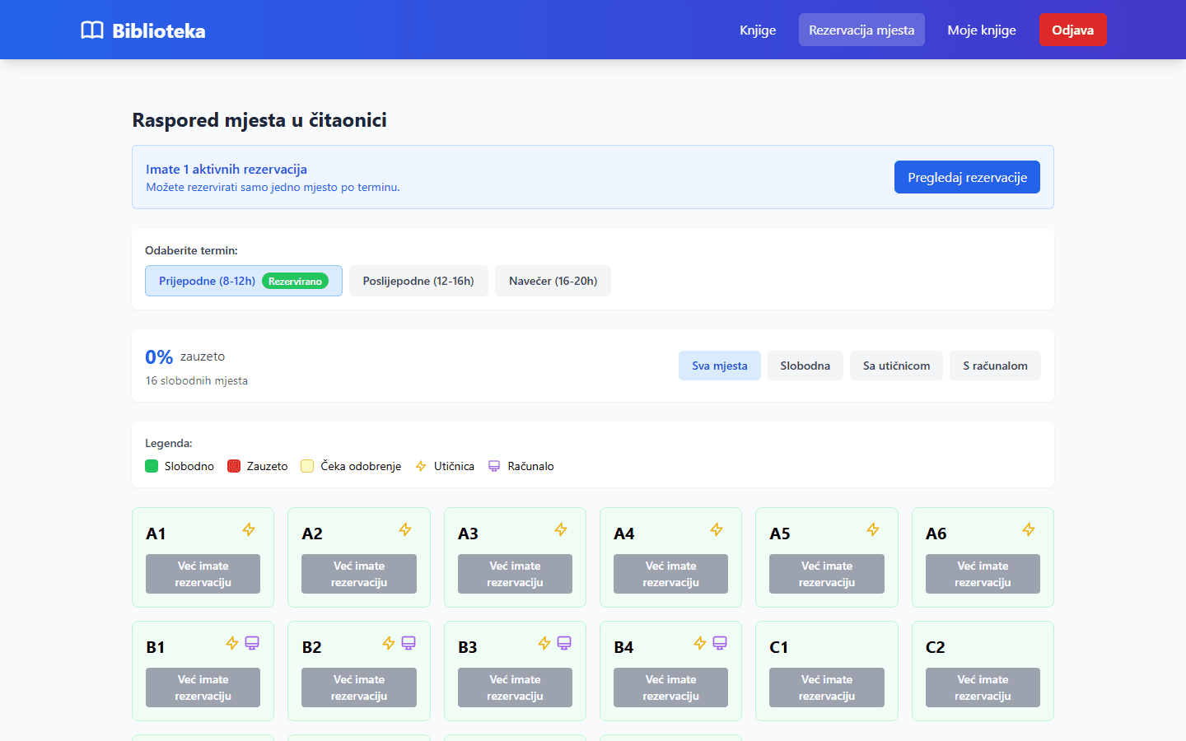The image size is (1186, 741).
Task: Click the outlet icon on seat B4
Action: (x=700, y=643)
